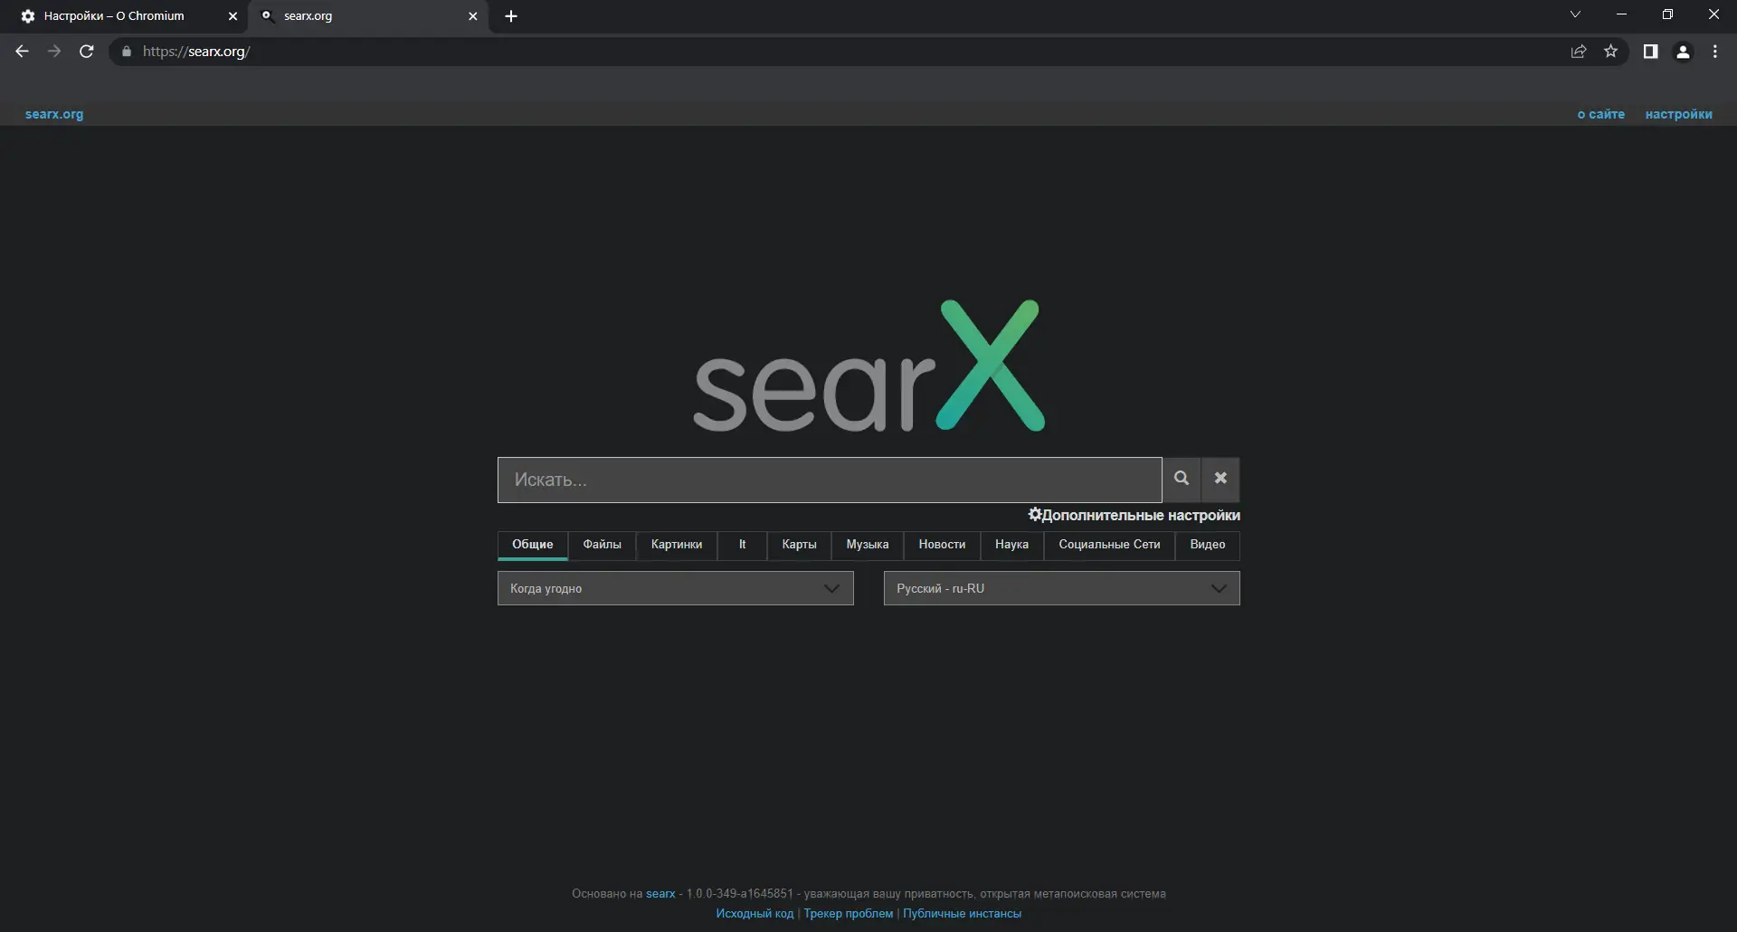1737x932 pixels.
Task: Toggle the Картинки search category
Action: pos(677,545)
